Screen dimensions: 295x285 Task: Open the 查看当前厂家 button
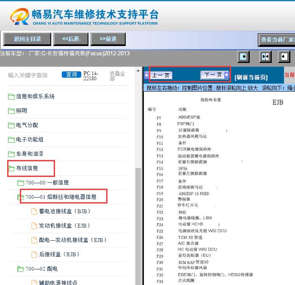(x=276, y=40)
